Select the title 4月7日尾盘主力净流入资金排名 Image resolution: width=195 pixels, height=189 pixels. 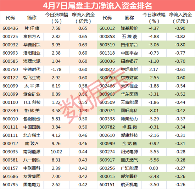point(97,6)
